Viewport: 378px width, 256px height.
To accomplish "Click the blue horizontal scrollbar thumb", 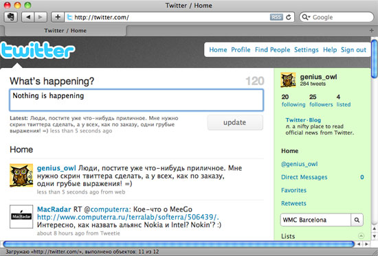I will [179, 244].
